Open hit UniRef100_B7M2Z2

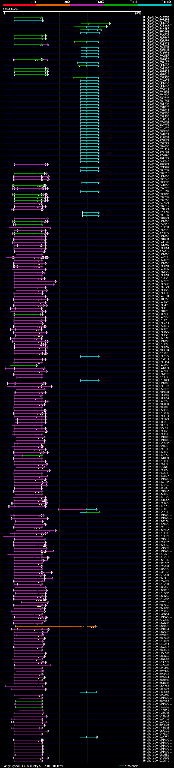[156, 32]
